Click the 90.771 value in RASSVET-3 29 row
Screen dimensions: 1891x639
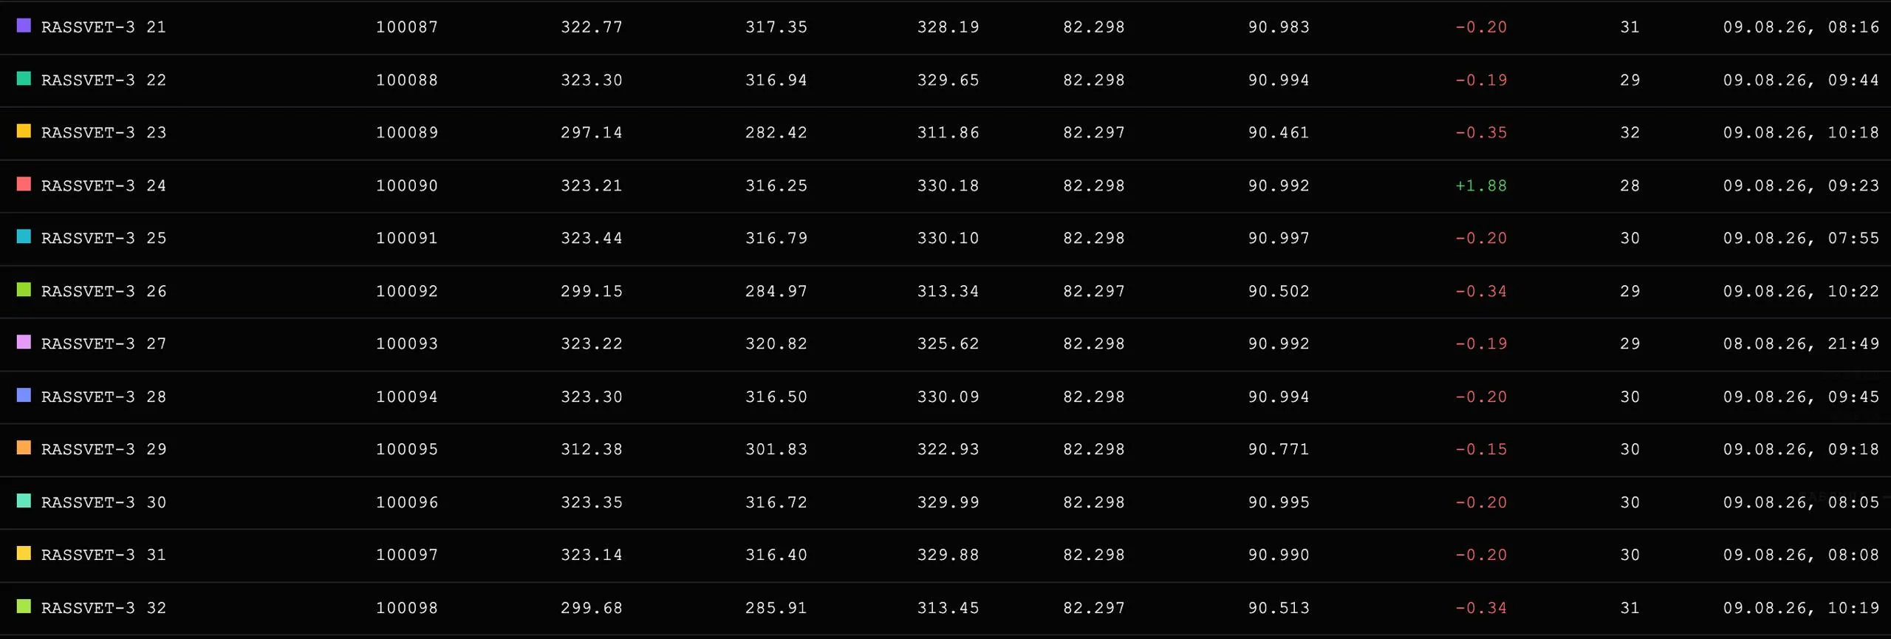tap(1279, 449)
